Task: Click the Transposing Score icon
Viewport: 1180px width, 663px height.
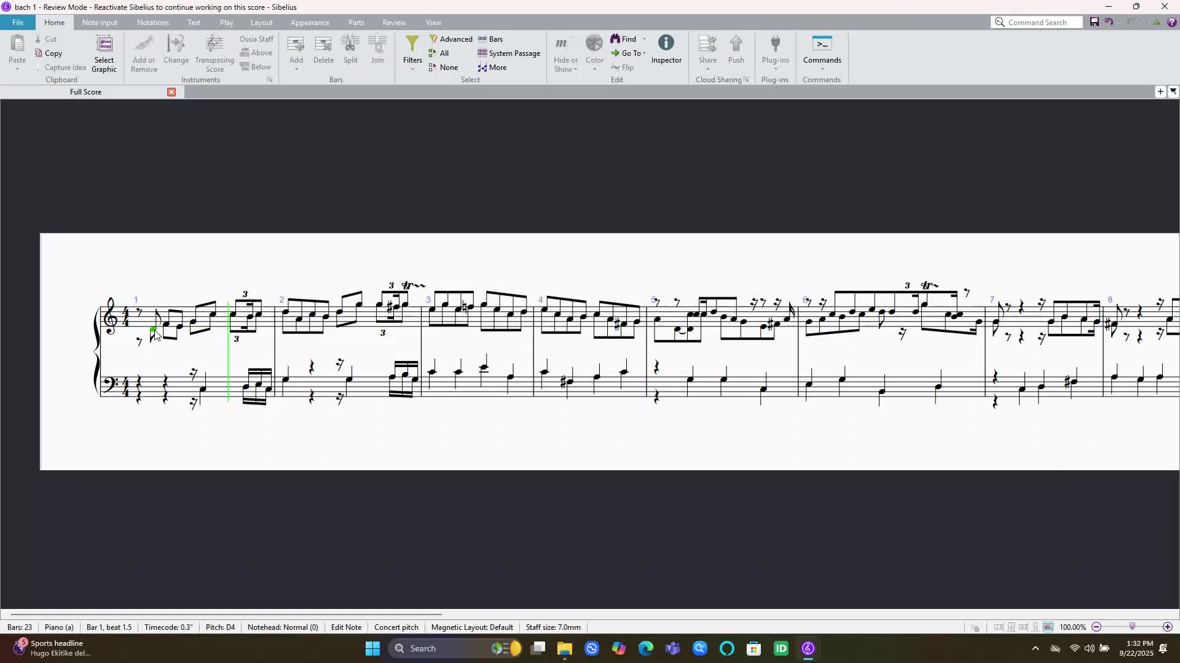Action: click(214, 44)
